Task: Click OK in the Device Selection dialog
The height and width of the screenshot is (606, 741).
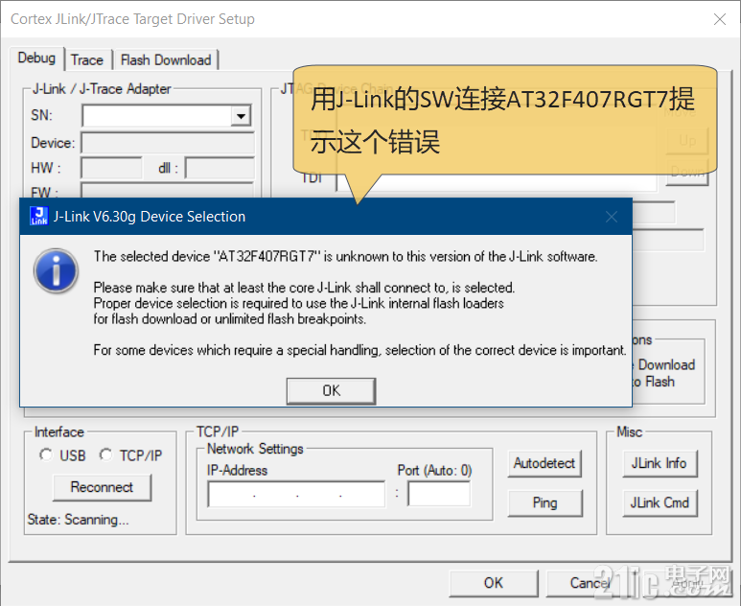Action: point(331,390)
